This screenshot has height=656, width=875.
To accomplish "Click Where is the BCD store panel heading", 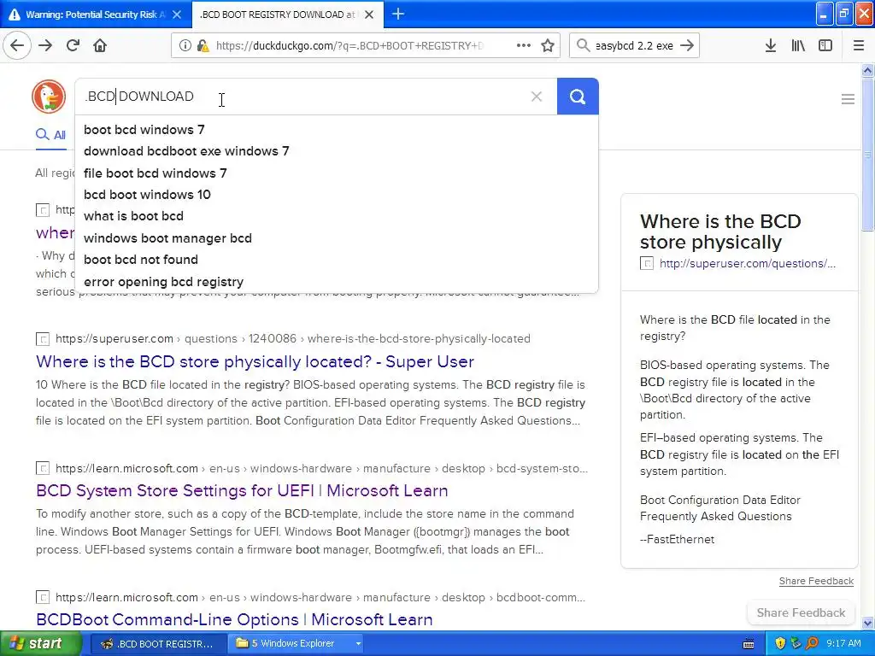I will point(720,231).
